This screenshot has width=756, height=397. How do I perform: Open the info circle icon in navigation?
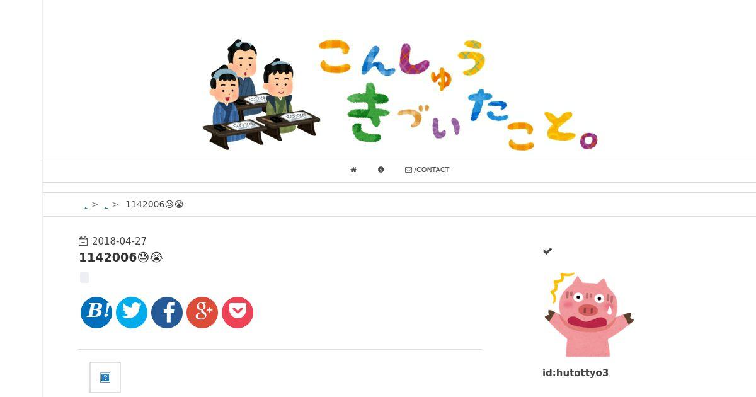tap(381, 170)
